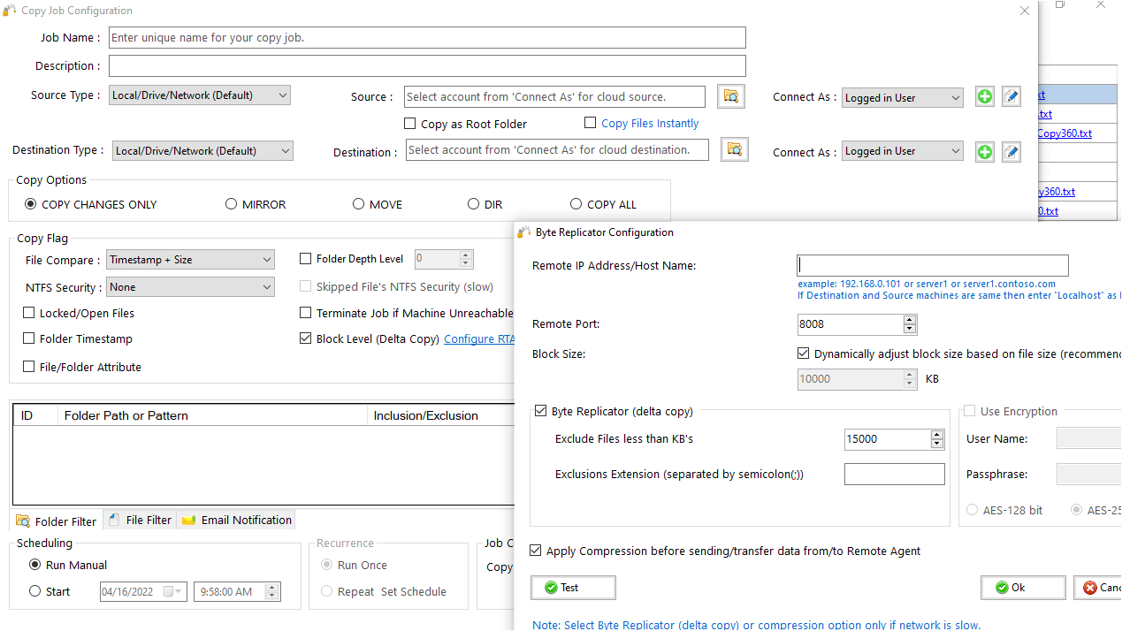Click green plus icon beside Destination Connect As

coord(985,152)
